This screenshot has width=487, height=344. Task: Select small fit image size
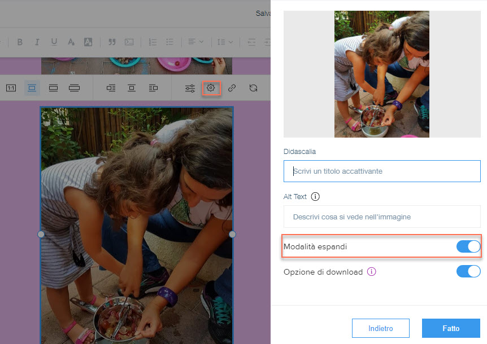pos(32,88)
